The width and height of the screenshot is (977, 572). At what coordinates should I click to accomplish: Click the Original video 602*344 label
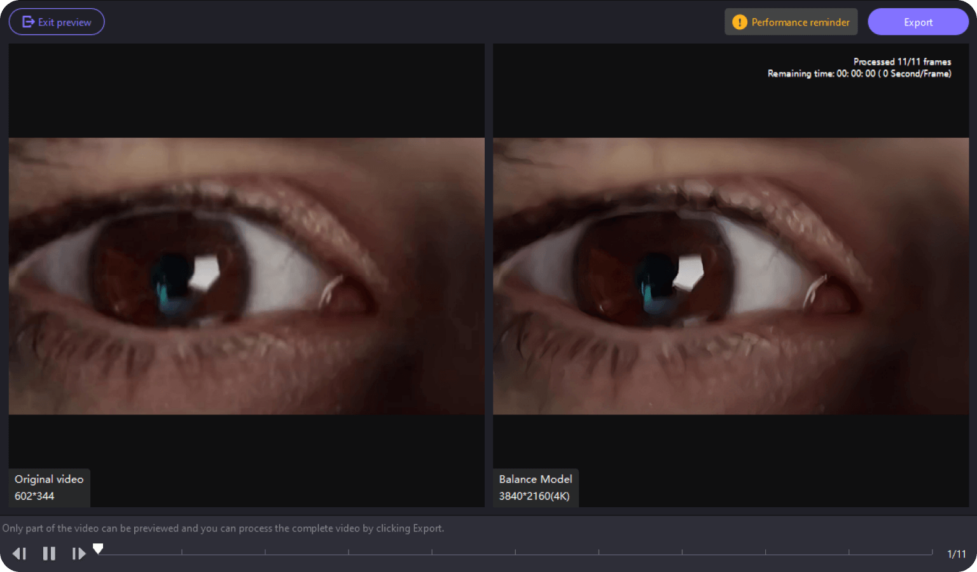(x=49, y=487)
